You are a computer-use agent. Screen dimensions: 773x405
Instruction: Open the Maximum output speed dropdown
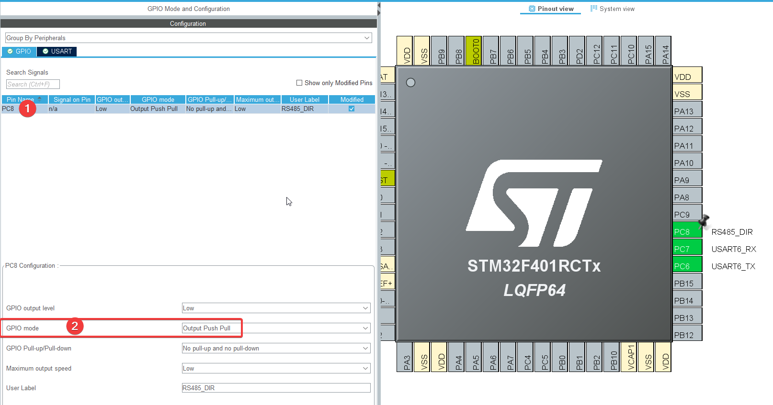tap(276, 369)
